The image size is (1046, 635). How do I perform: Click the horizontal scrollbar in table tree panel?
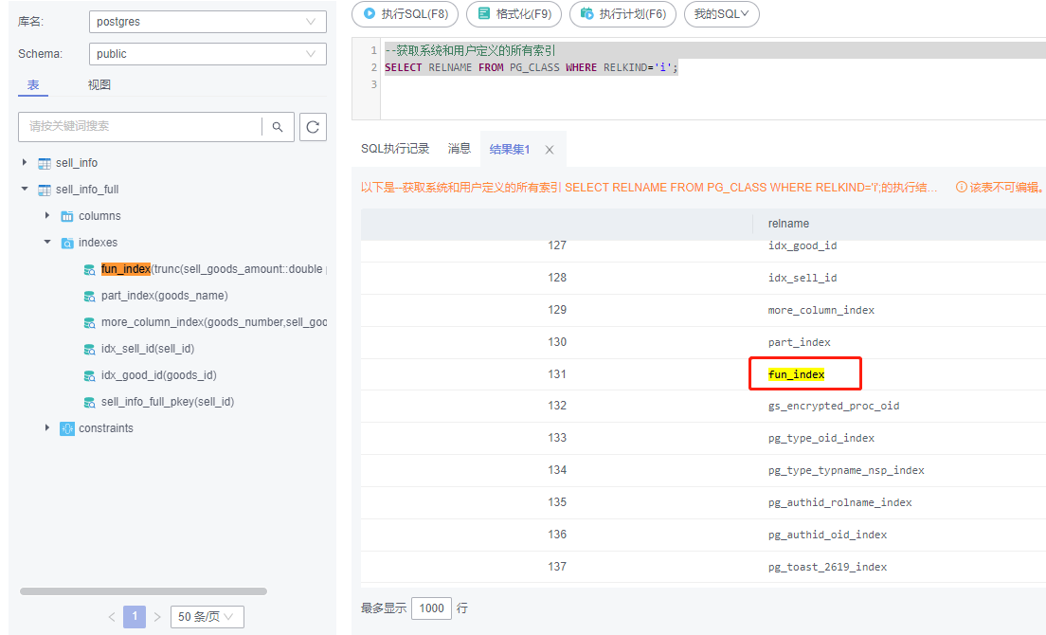(143, 591)
